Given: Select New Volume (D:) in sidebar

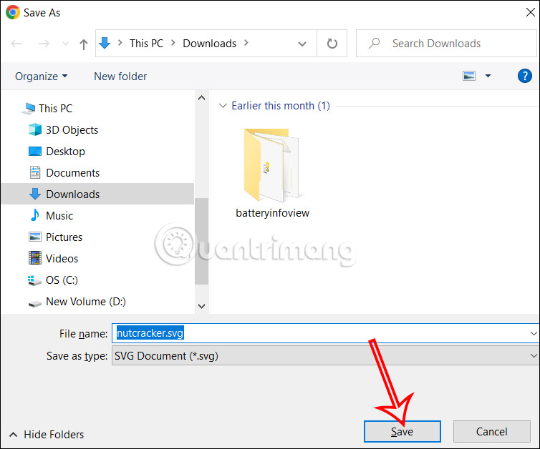Looking at the screenshot, I should click(x=86, y=302).
